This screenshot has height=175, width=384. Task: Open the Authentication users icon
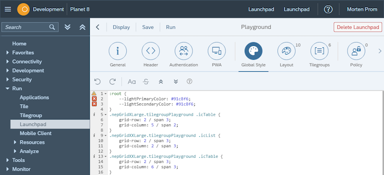184,51
